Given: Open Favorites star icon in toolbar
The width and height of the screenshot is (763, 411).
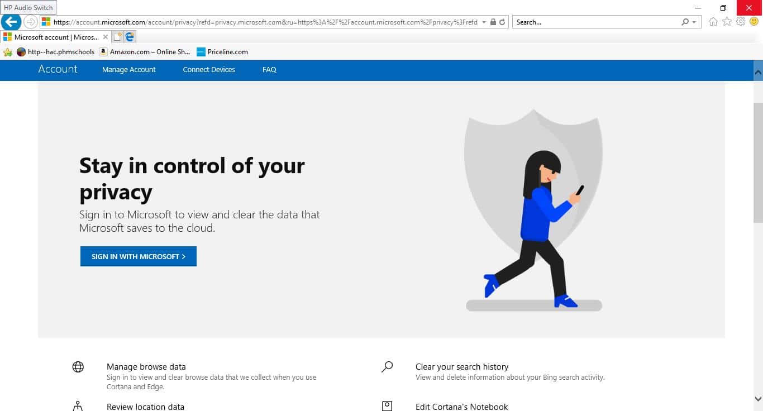Looking at the screenshot, I should tap(727, 22).
